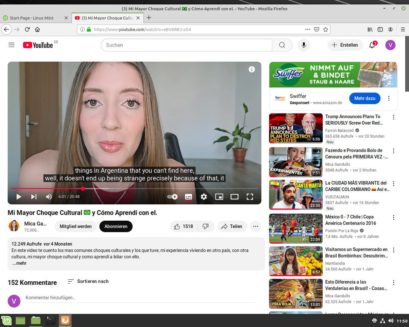409x327 pixels.
Task: Bookmark this page with star
Action: point(326,29)
